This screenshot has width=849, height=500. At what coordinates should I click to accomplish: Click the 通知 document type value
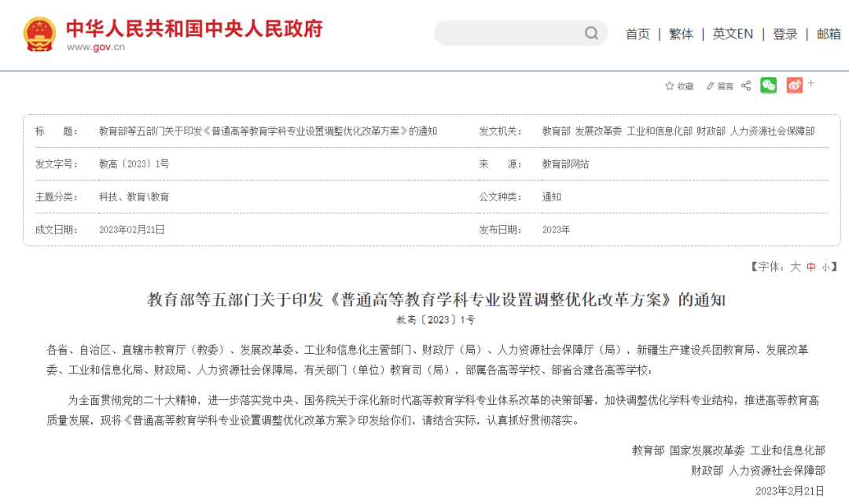coord(551,197)
